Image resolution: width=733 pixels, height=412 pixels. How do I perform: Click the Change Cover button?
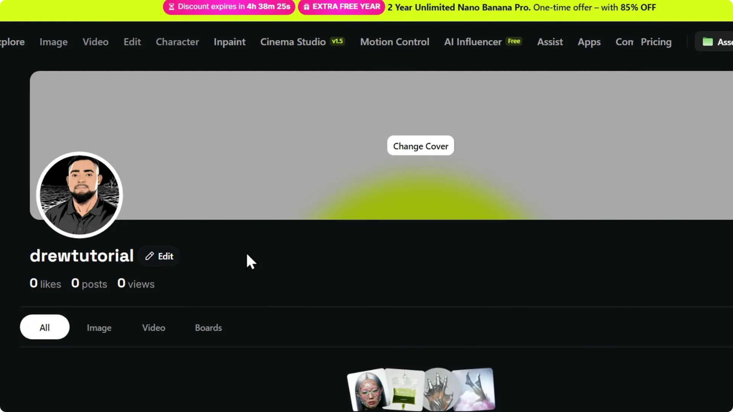[x=420, y=146]
